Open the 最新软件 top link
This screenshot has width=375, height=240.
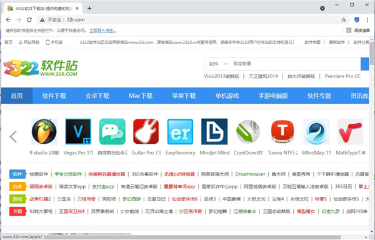[x=337, y=42]
